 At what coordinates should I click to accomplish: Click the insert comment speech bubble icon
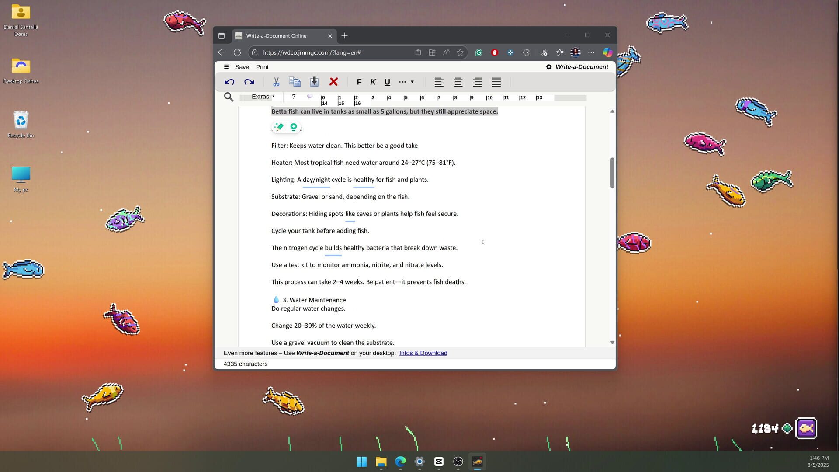310,97
